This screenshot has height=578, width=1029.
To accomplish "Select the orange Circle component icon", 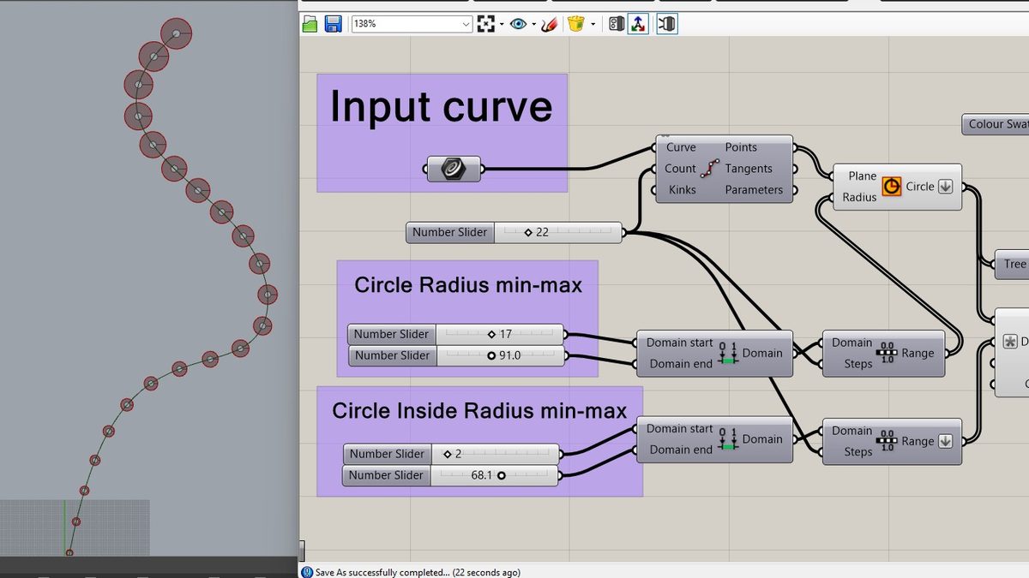I will tap(892, 186).
